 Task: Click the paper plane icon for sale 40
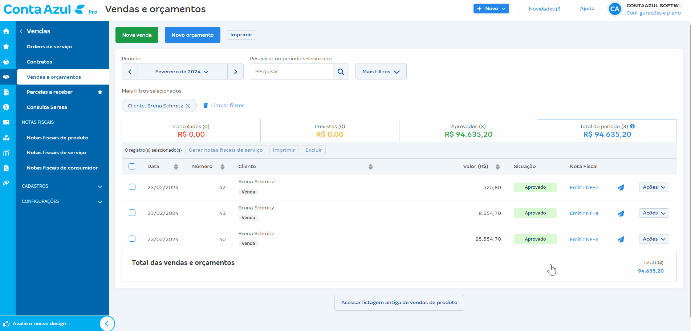[621, 240]
